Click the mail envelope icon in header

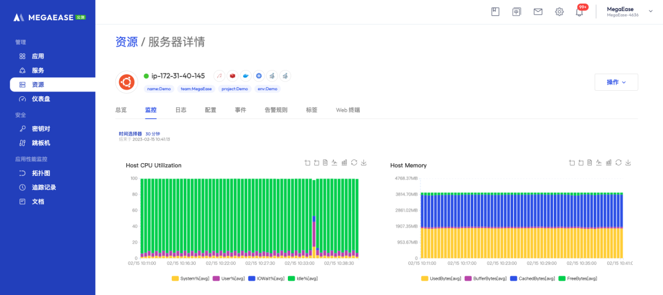[x=538, y=12]
